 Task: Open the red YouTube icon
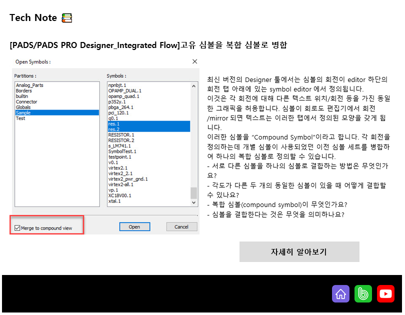pos(385,294)
